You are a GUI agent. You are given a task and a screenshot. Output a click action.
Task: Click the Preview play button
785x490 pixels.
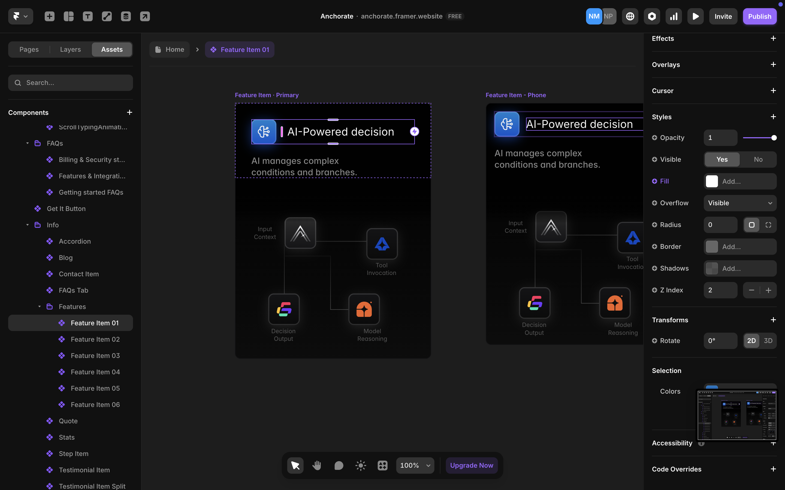click(x=695, y=16)
